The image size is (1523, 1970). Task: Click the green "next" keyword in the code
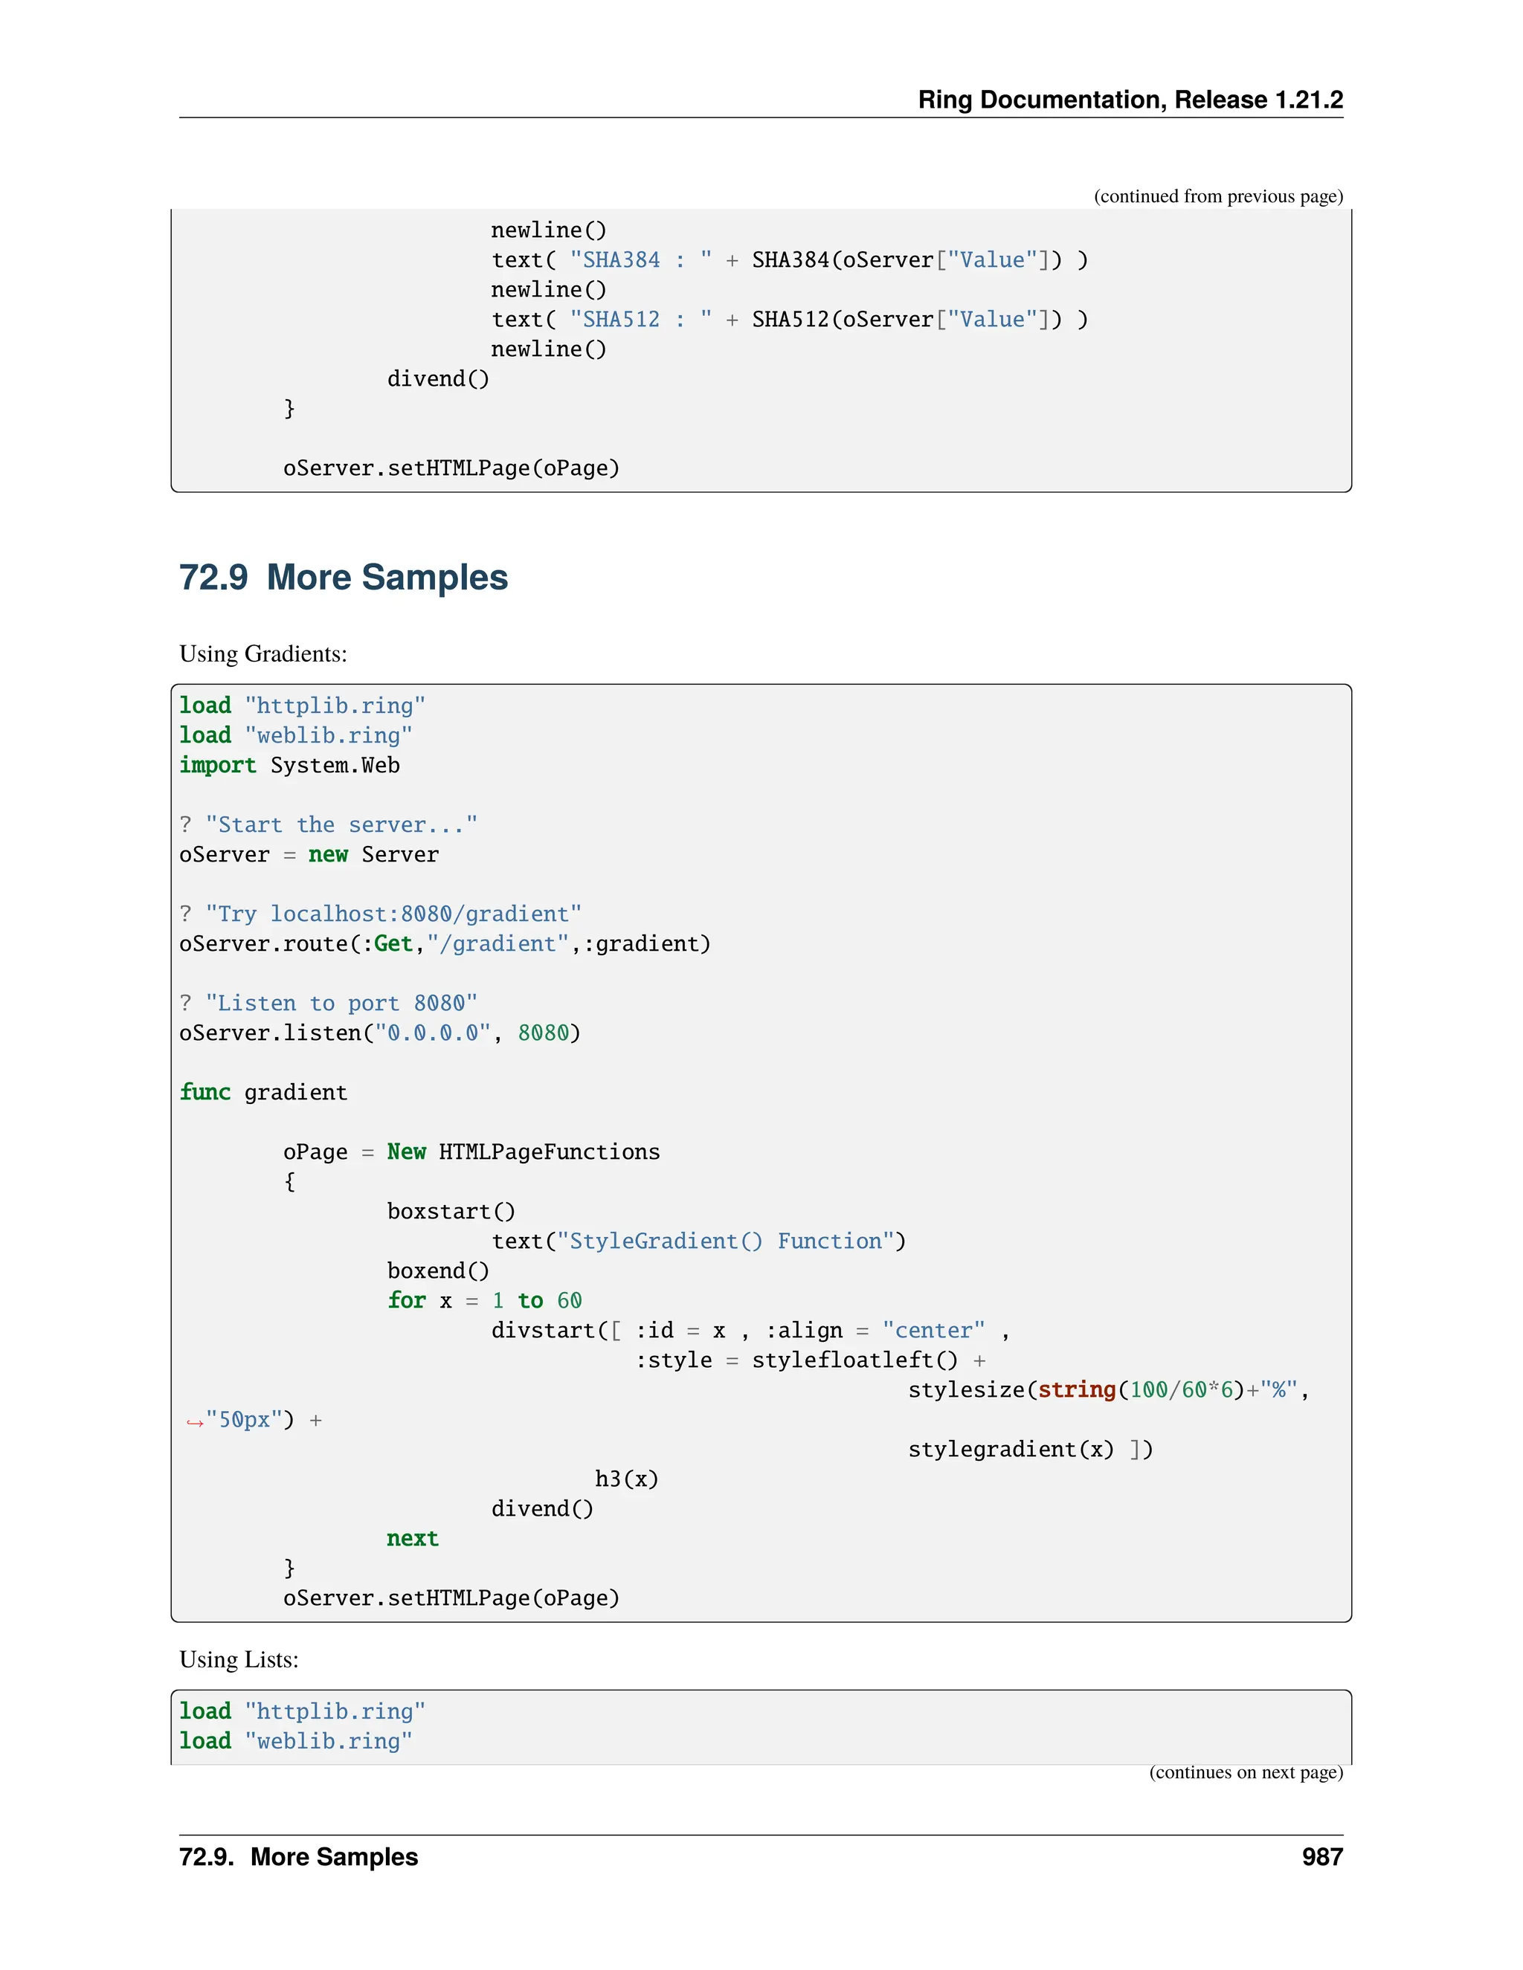click(412, 1539)
